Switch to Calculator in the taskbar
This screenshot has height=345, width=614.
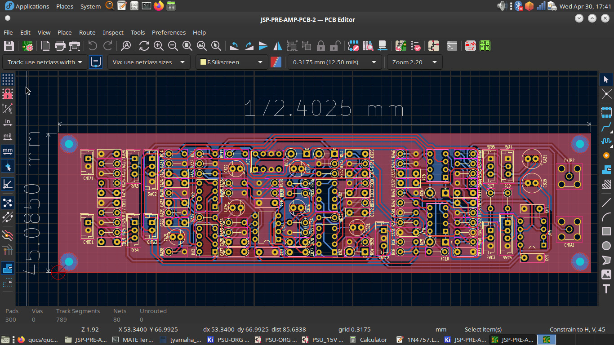click(369, 340)
